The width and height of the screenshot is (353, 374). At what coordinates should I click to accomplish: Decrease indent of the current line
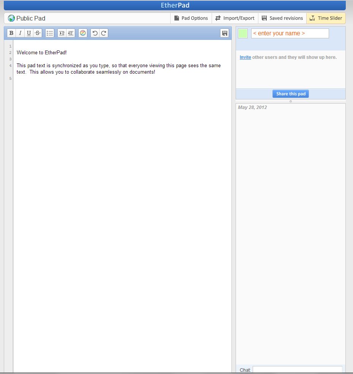(71, 33)
